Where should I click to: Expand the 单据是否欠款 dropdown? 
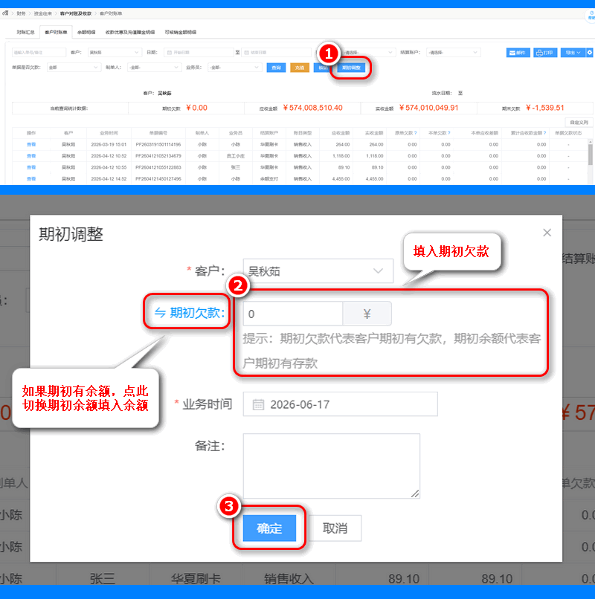74,68
